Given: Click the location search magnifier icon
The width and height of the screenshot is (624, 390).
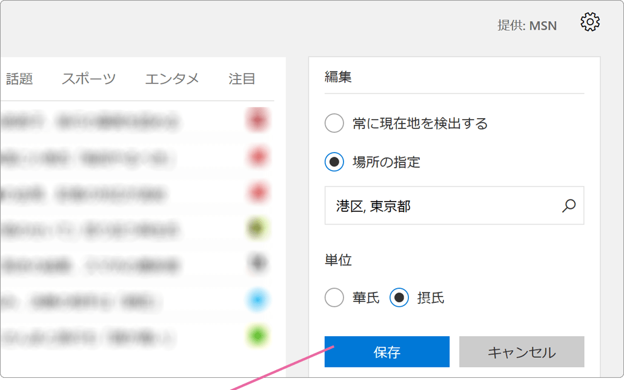Looking at the screenshot, I should [569, 206].
